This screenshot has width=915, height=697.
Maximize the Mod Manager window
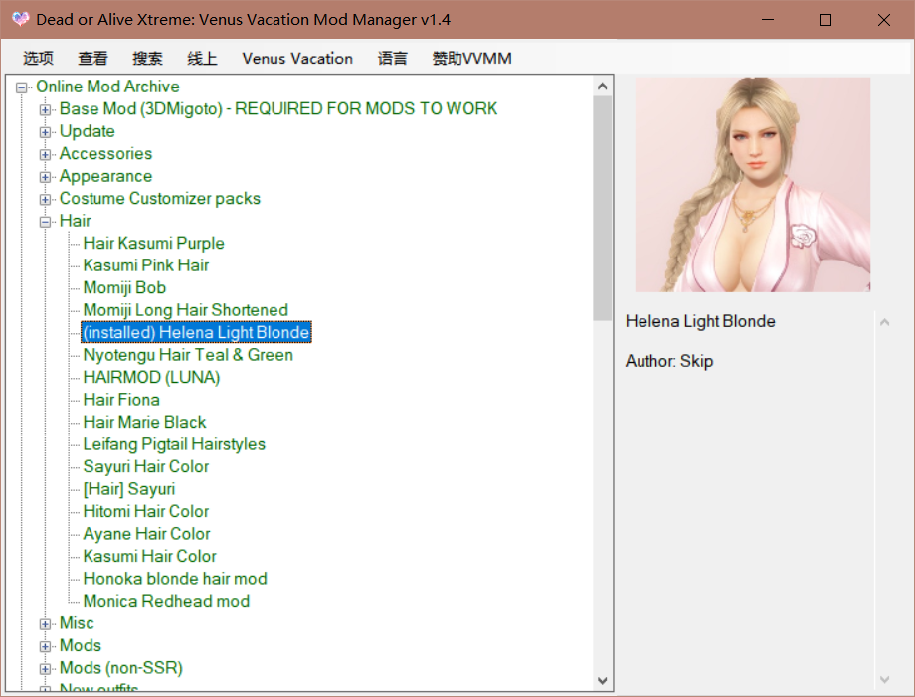pos(825,20)
